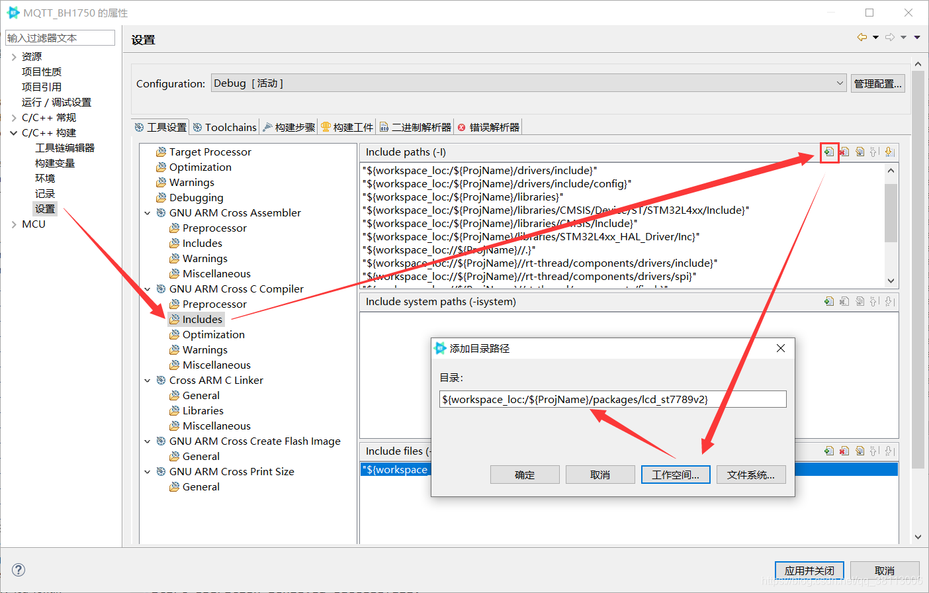Open workspace browser via 工作空间 button
The height and width of the screenshot is (593, 929).
(x=675, y=474)
